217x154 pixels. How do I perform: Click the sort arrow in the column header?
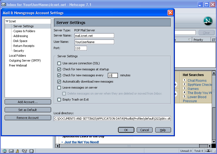click(x=190, y=40)
